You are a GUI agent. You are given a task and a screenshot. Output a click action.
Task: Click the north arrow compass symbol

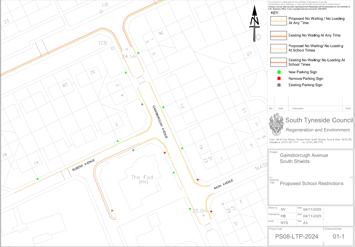(255, 20)
